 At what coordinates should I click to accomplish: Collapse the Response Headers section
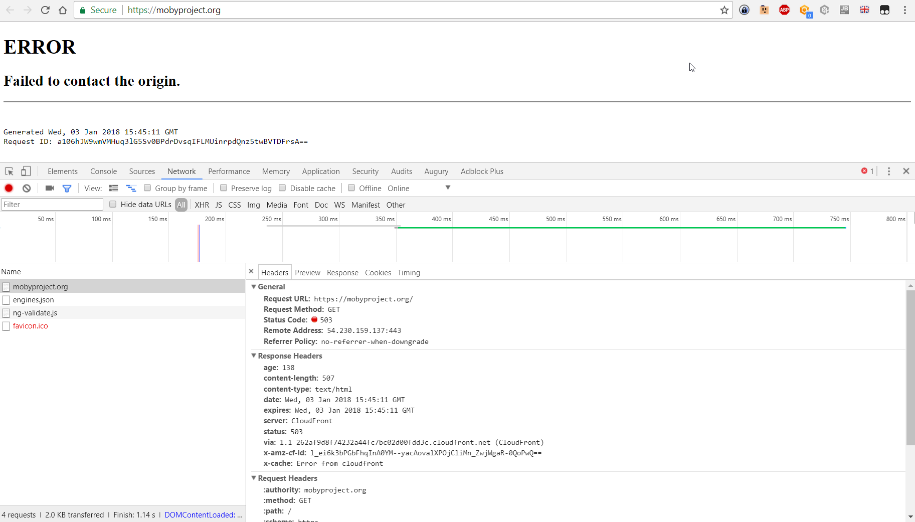(254, 356)
